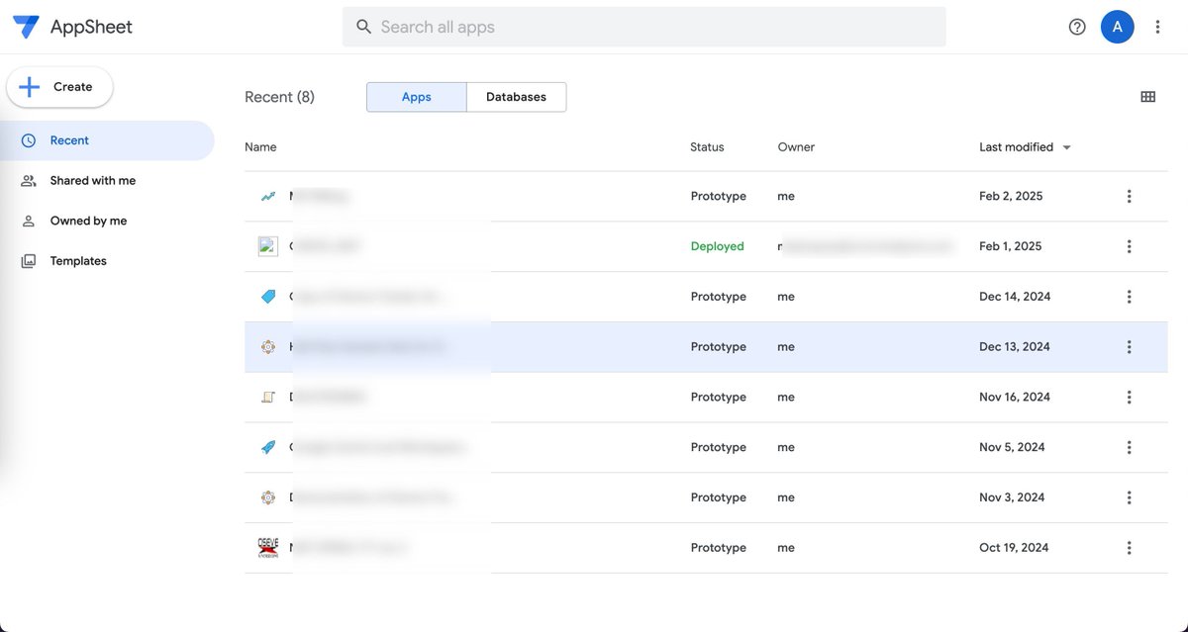Open the account avatar labeled A
This screenshot has width=1188, height=632.
pyautogui.click(x=1117, y=27)
